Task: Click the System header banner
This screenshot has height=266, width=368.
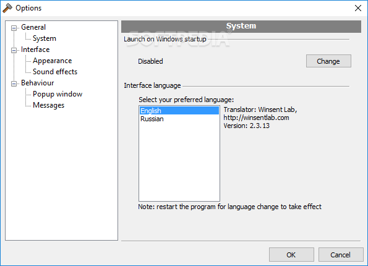Action: (241, 27)
